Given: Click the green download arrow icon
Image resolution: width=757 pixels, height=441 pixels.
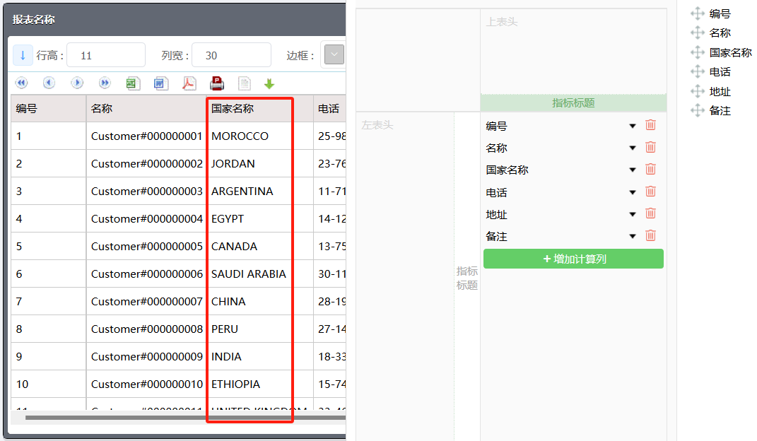Looking at the screenshot, I should pos(269,83).
